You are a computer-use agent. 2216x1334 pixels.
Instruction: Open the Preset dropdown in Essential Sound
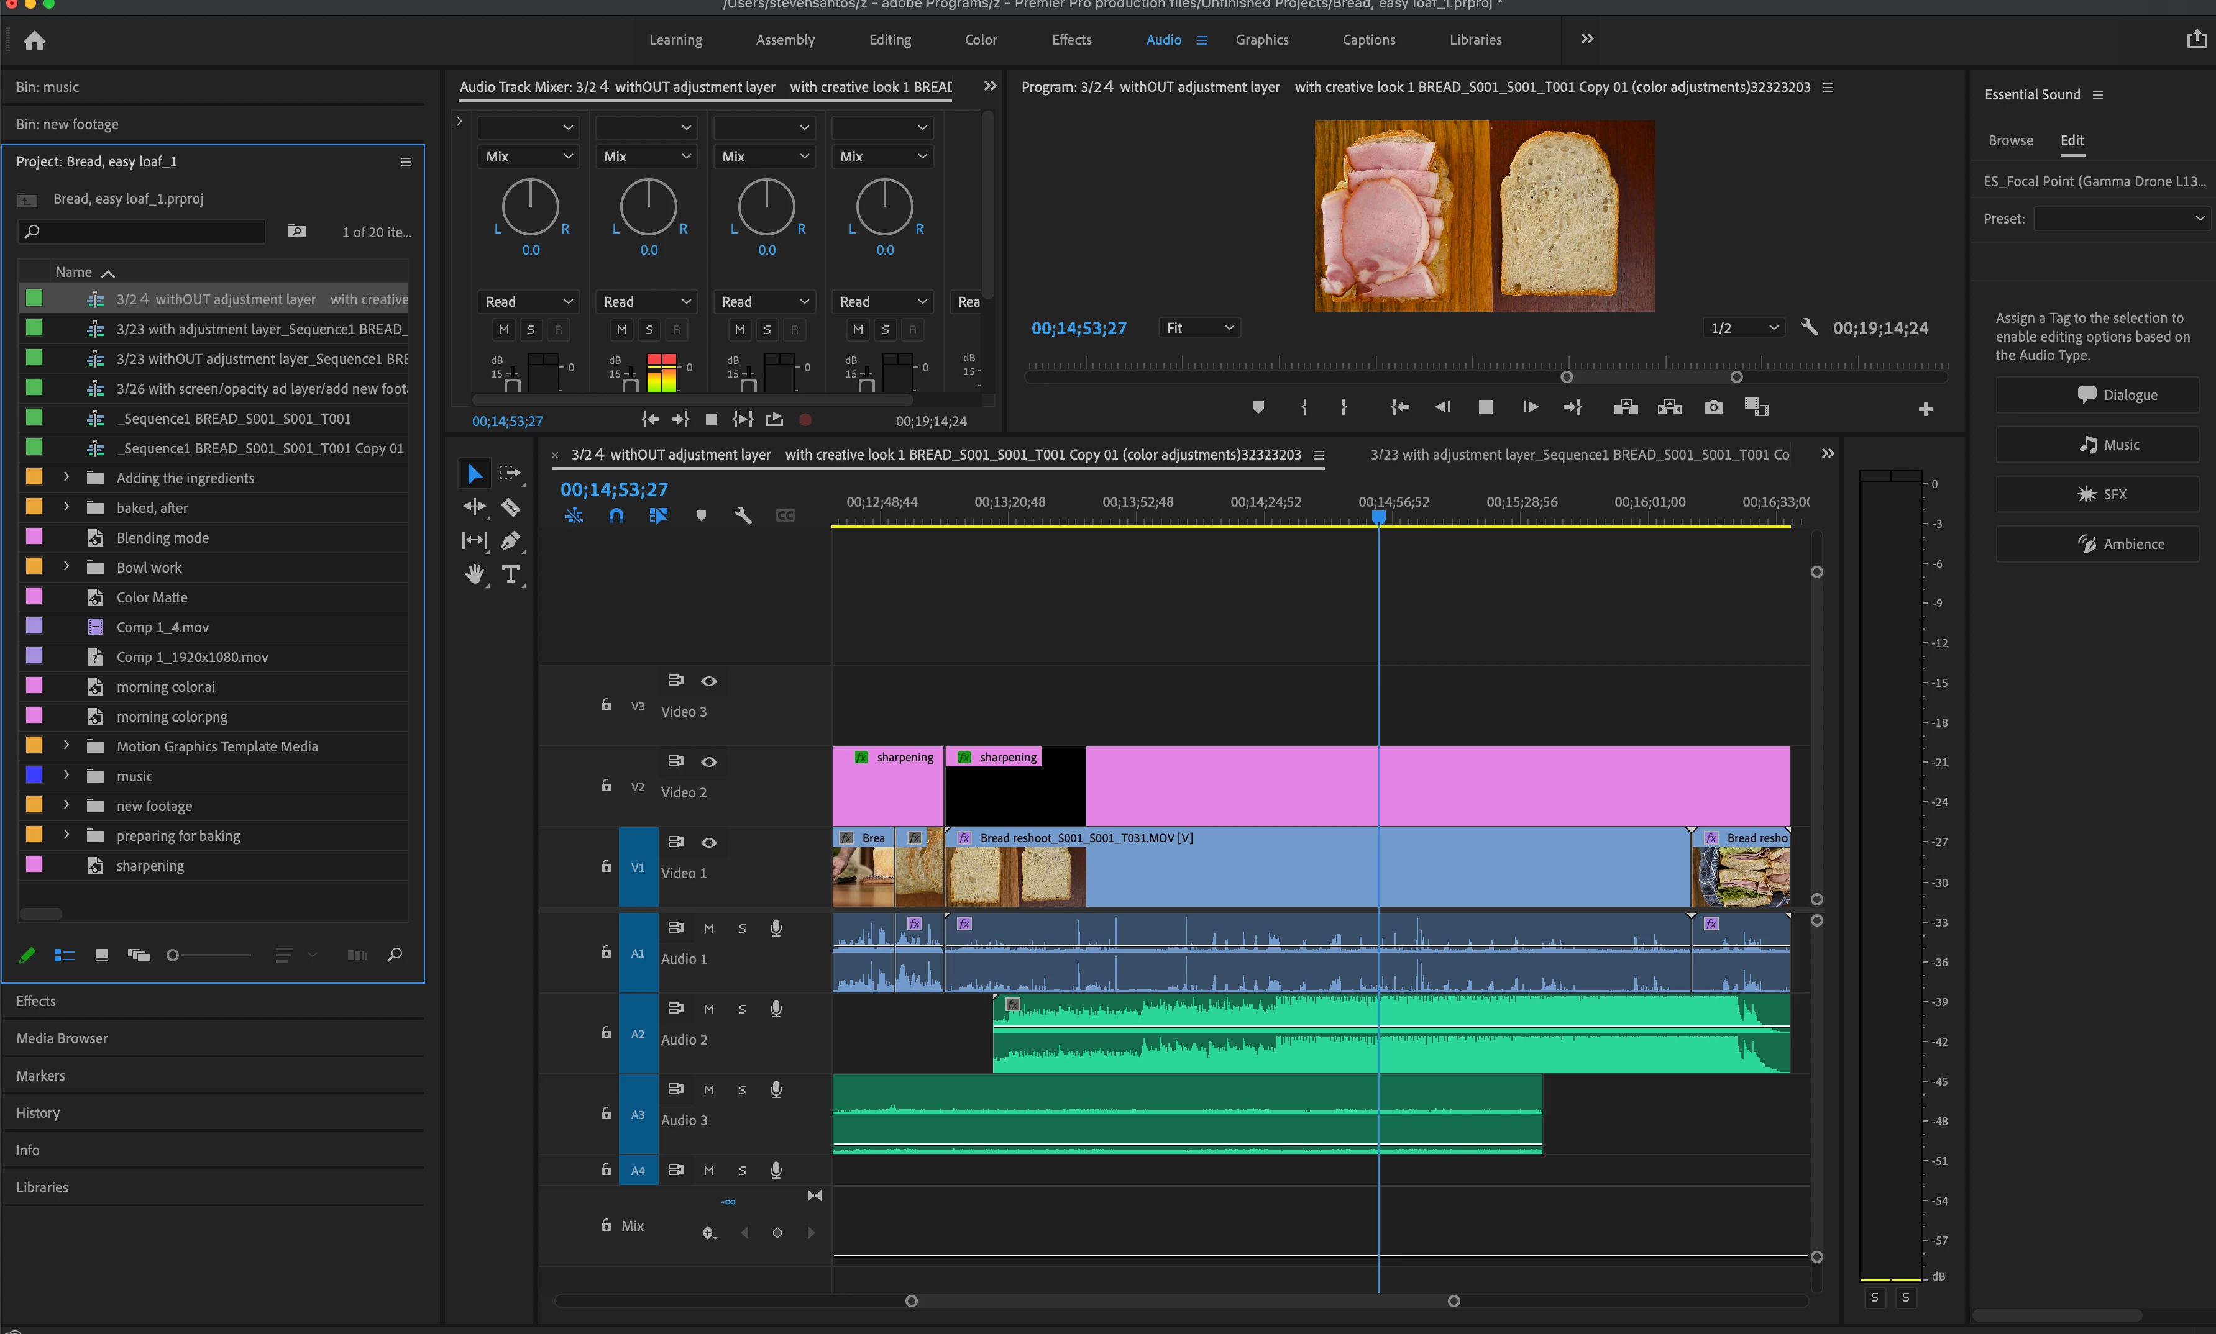point(2121,219)
